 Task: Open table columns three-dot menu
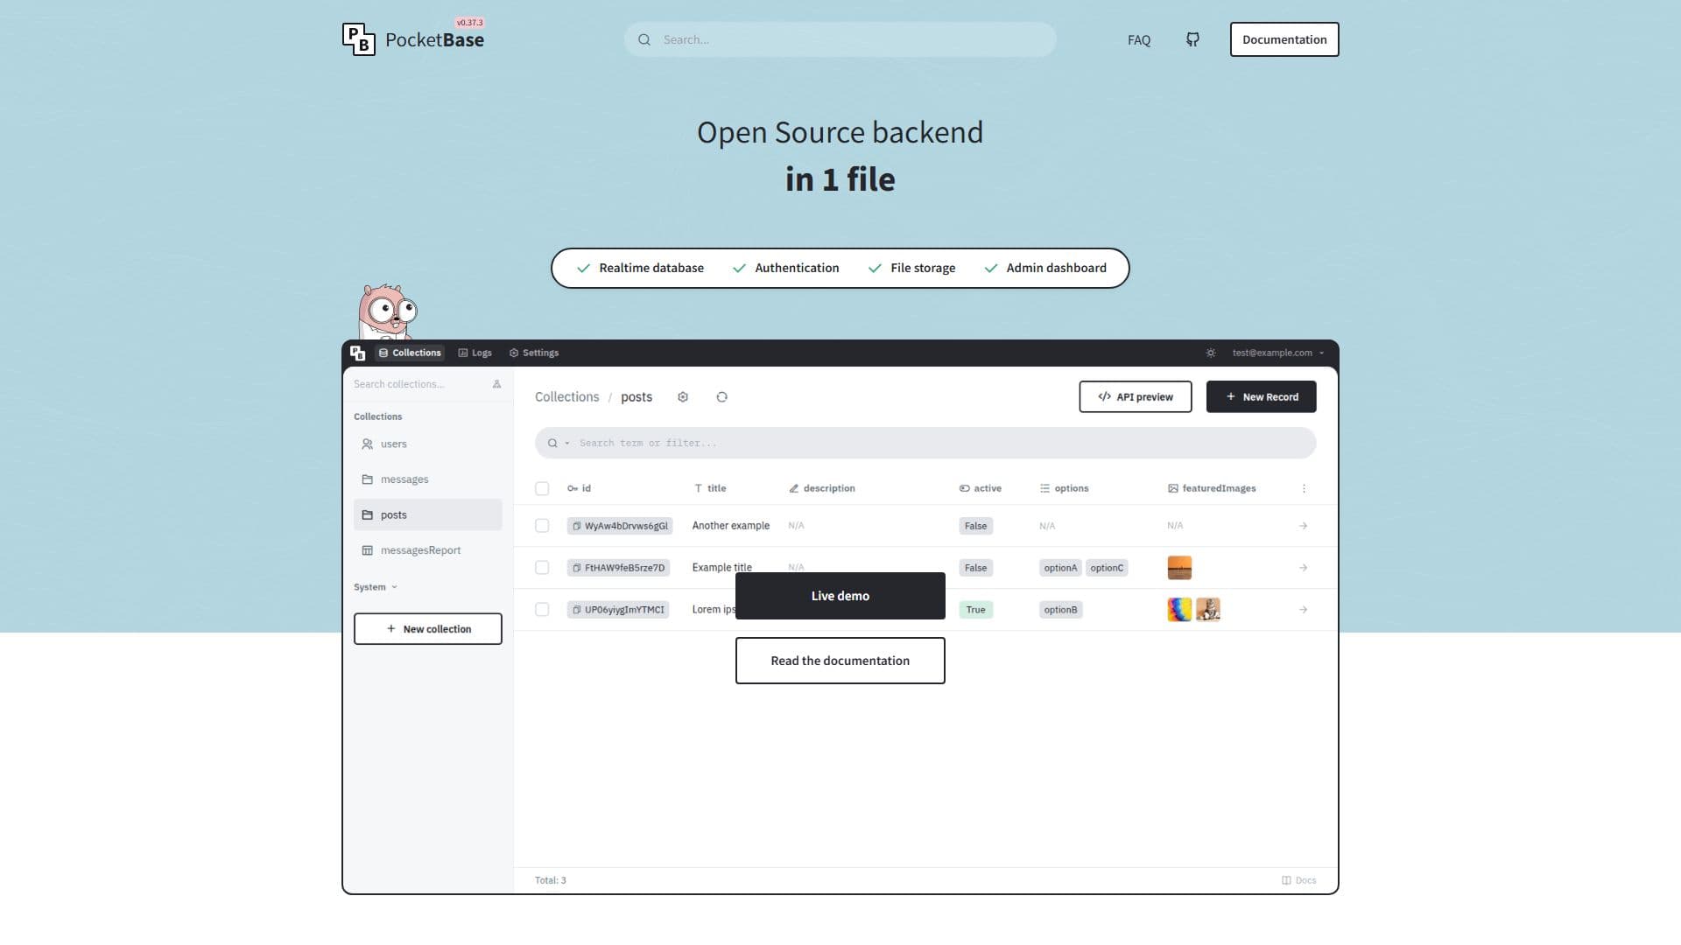click(1304, 488)
